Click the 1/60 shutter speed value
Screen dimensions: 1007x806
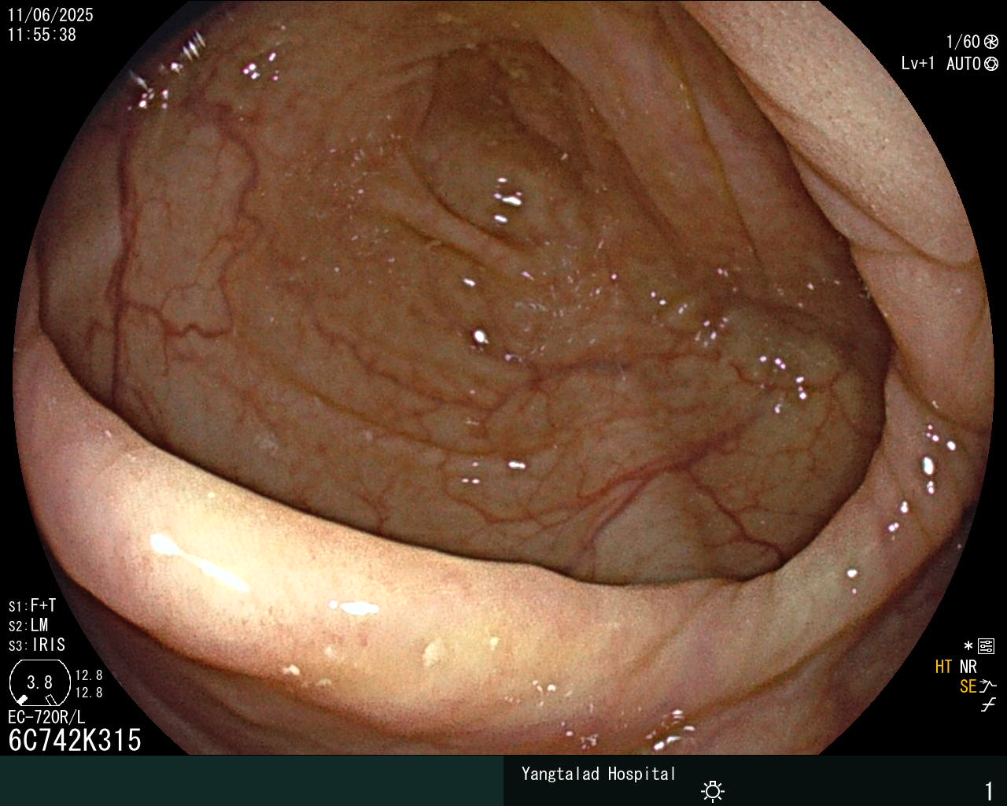point(963,43)
